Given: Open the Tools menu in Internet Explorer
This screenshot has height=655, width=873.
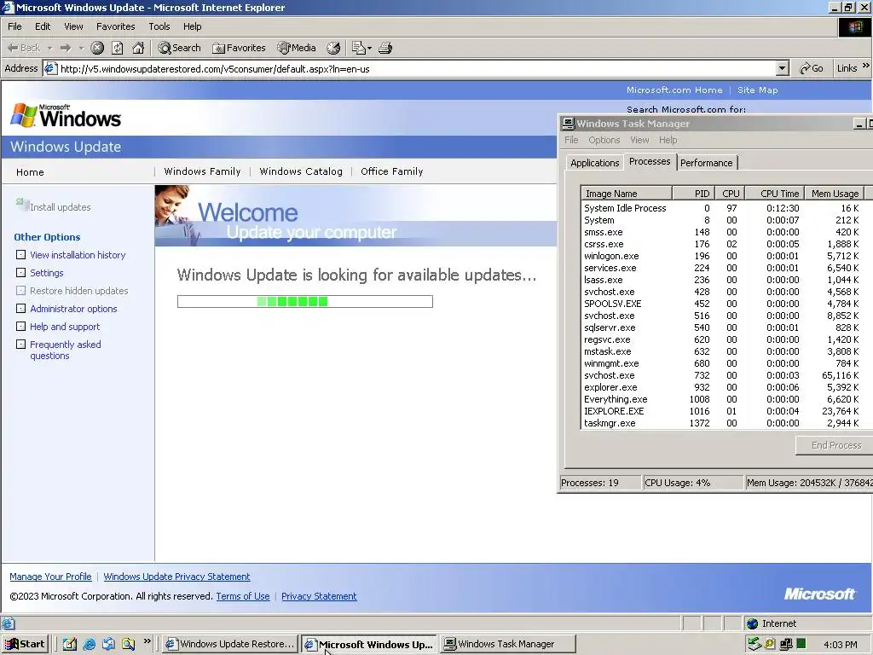Looking at the screenshot, I should pyautogui.click(x=159, y=26).
